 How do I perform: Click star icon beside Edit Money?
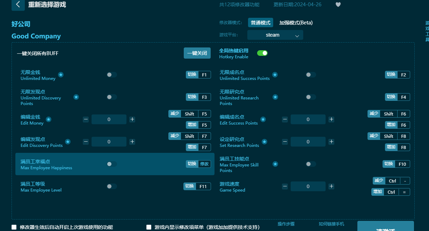(49, 119)
